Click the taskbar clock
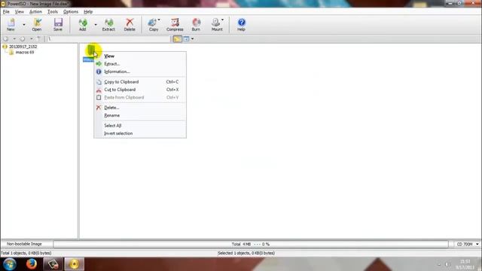This screenshot has width=482, height=271. point(465,264)
